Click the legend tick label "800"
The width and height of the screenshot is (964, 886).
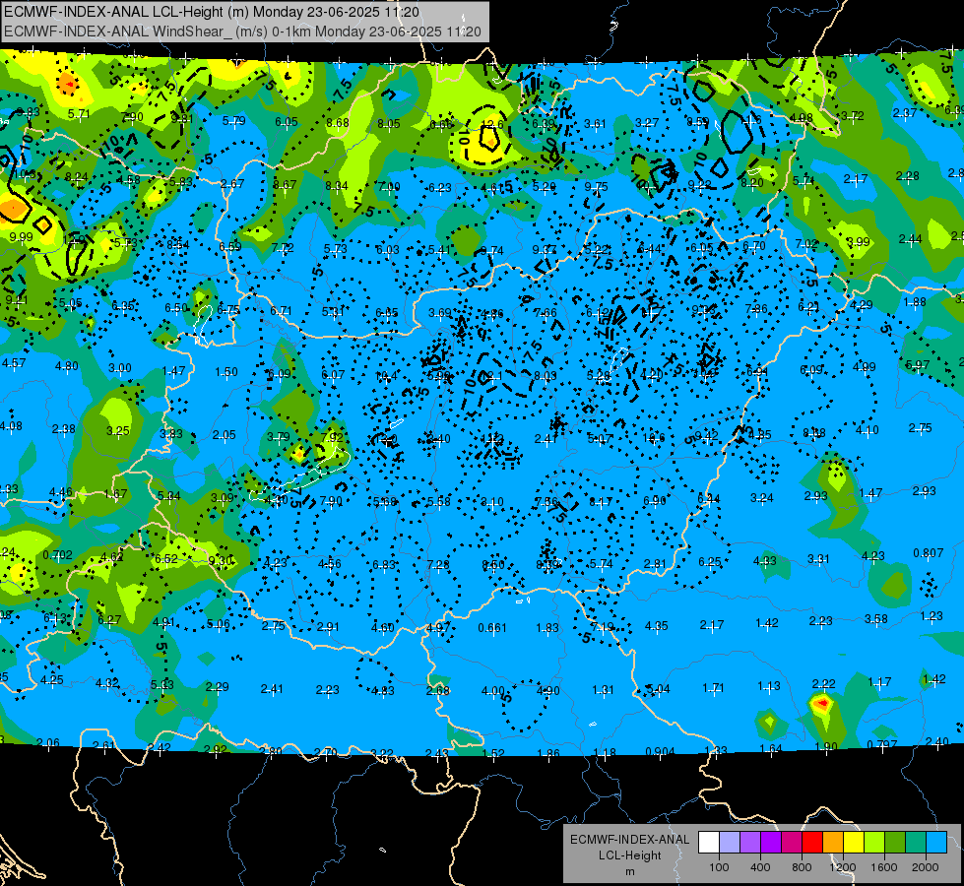pos(802,867)
